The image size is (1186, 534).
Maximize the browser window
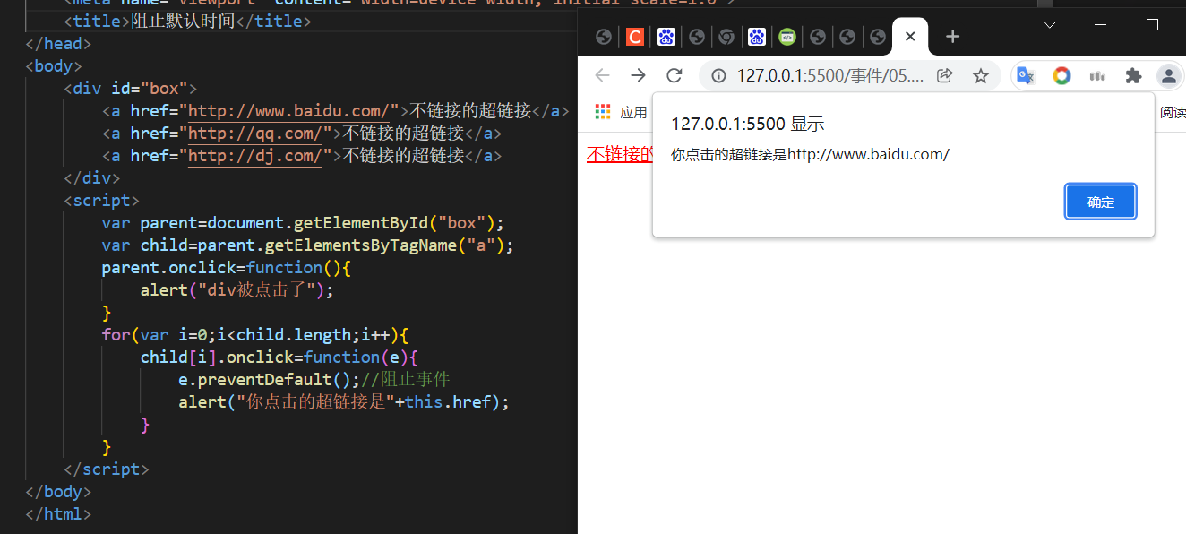tap(1152, 25)
